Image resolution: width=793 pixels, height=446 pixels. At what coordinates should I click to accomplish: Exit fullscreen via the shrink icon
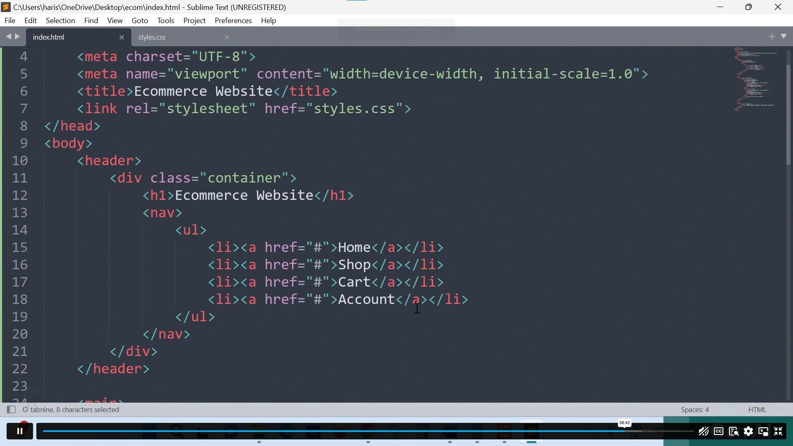pyautogui.click(x=779, y=432)
